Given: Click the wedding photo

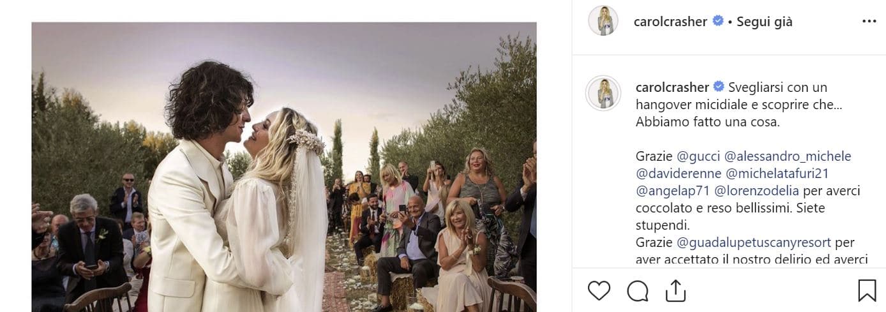Looking at the screenshot, I should (284, 167).
